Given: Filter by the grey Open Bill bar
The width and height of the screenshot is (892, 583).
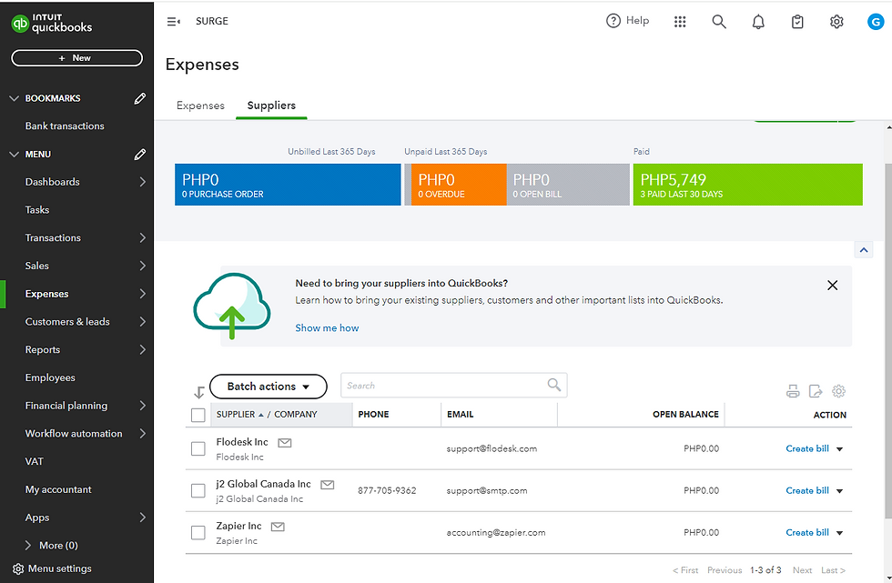Looking at the screenshot, I should pyautogui.click(x=568, y=185).
